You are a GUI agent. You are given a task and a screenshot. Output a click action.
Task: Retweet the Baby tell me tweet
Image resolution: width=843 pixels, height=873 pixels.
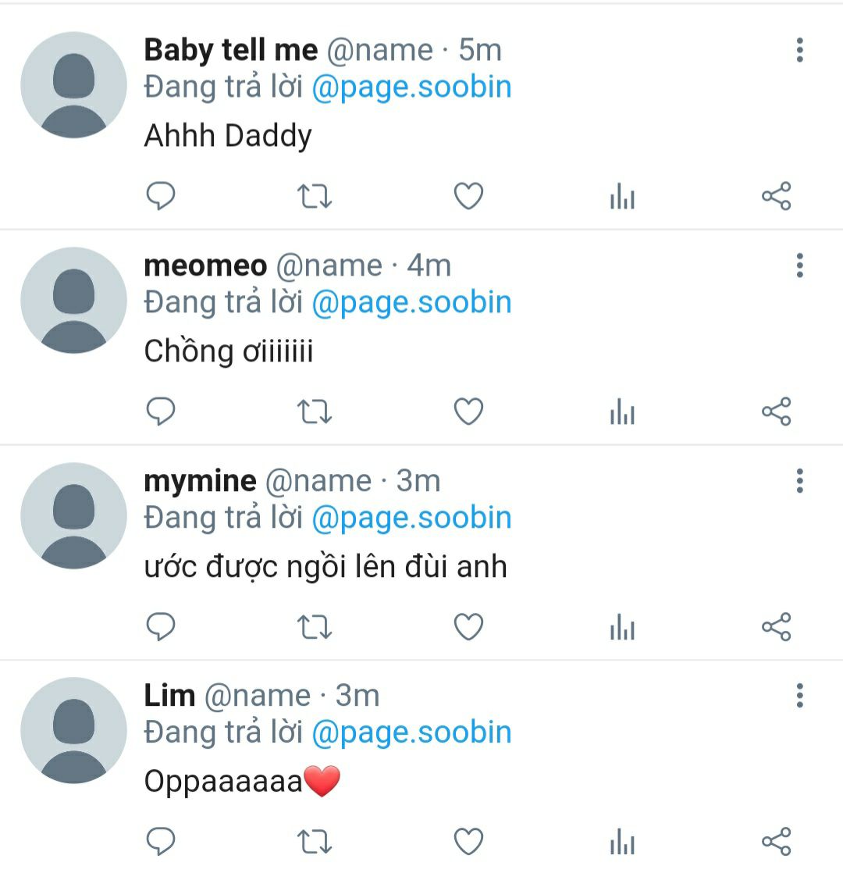click(315, 196)
